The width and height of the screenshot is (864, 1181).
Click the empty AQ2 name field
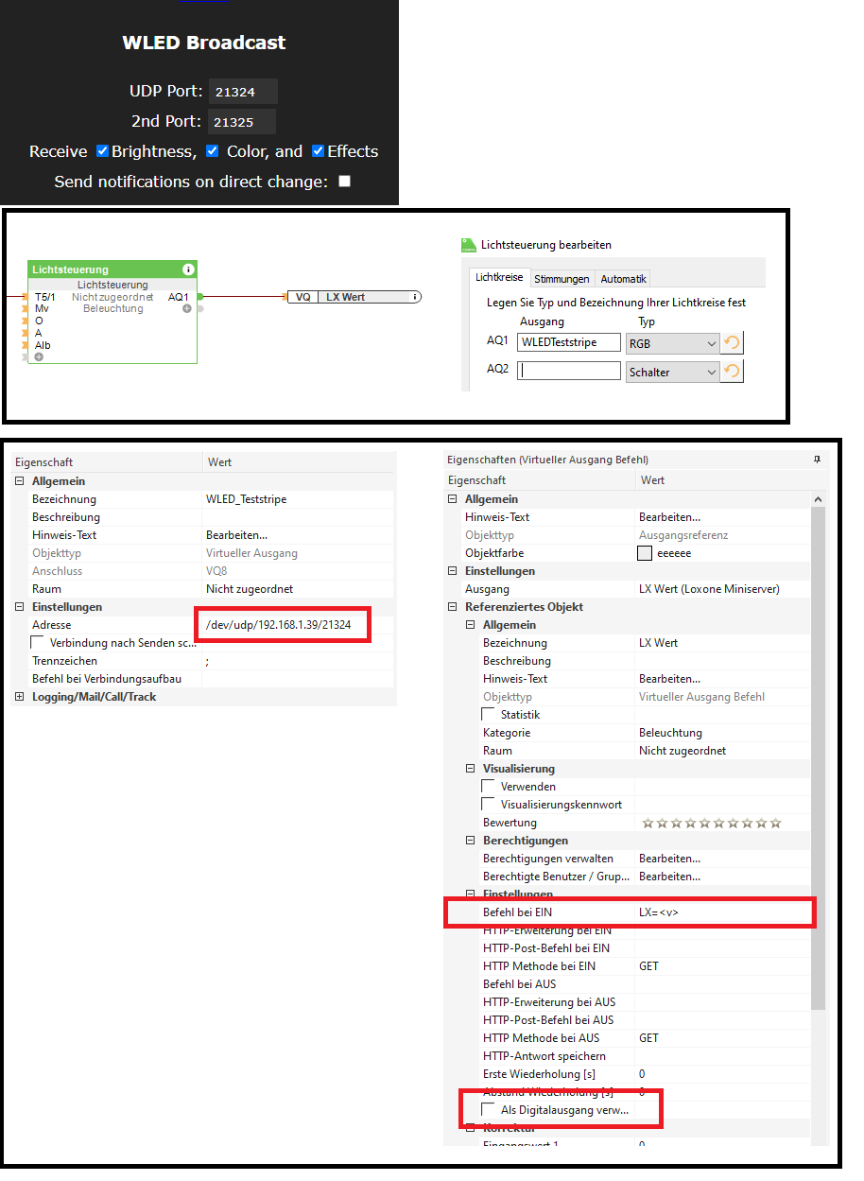point(569,371)
